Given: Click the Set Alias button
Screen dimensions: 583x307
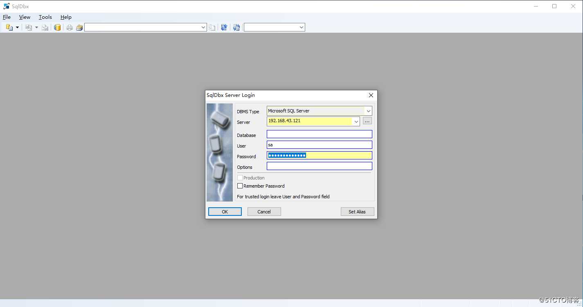Looking at the screenshot, I should 357,212.
